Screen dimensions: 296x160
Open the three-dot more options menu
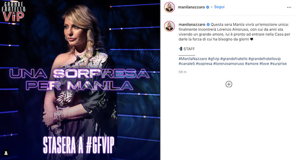coord(289,7)
